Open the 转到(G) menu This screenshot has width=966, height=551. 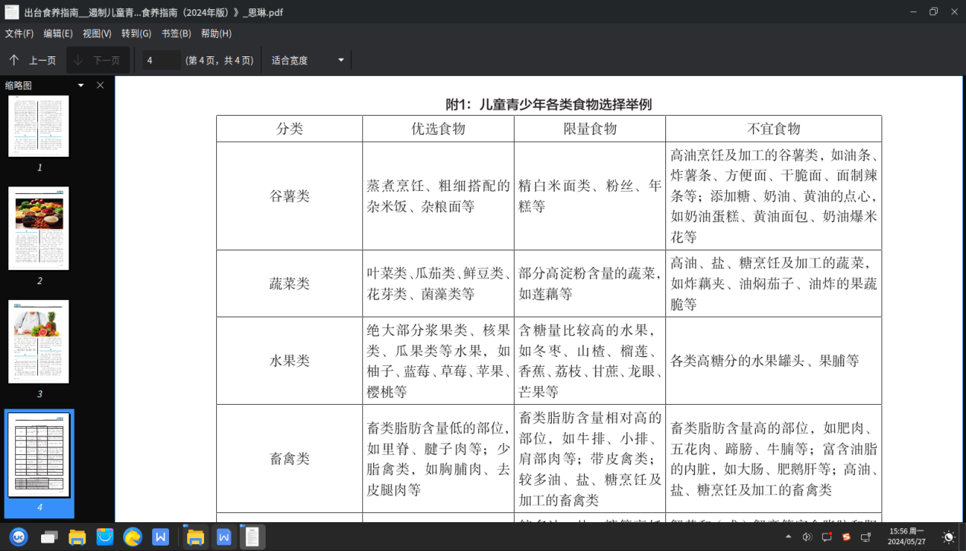(136, 33)
